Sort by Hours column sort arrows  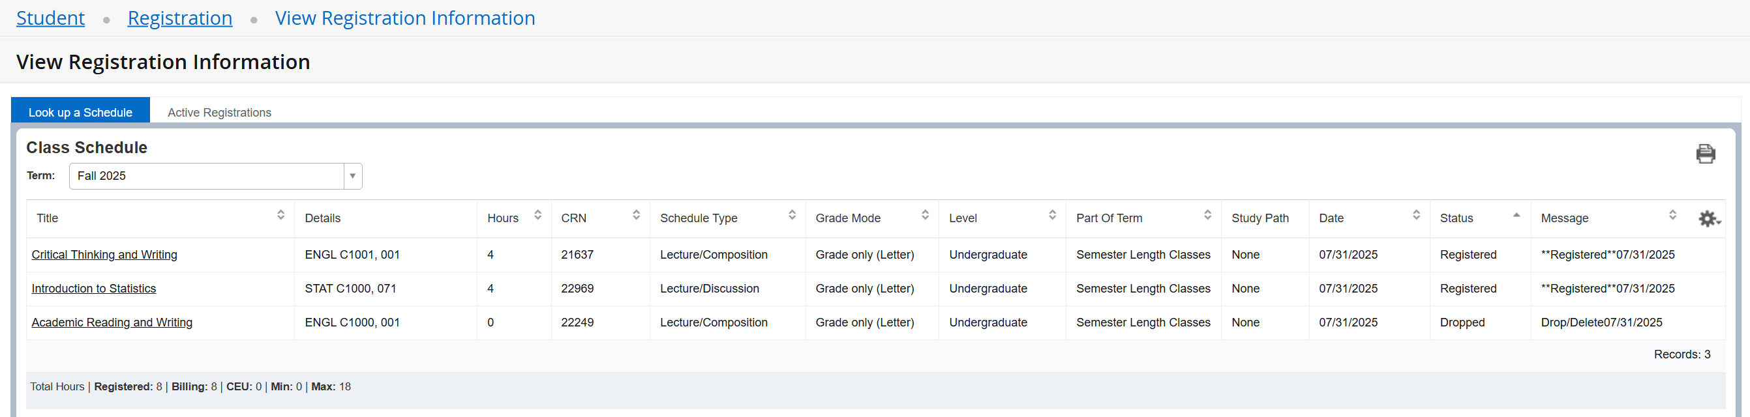537,215
